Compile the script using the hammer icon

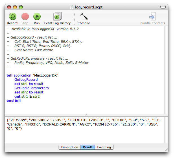pos(84,17)
